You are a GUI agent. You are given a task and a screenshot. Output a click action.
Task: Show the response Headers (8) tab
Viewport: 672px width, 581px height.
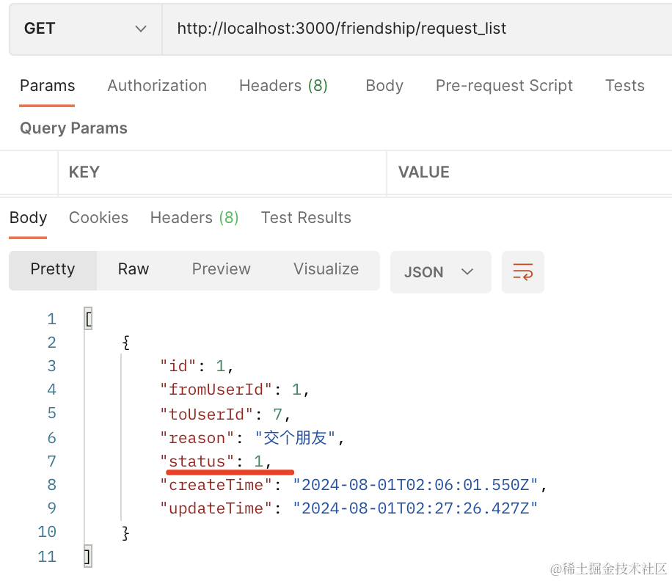click(194, 218)
